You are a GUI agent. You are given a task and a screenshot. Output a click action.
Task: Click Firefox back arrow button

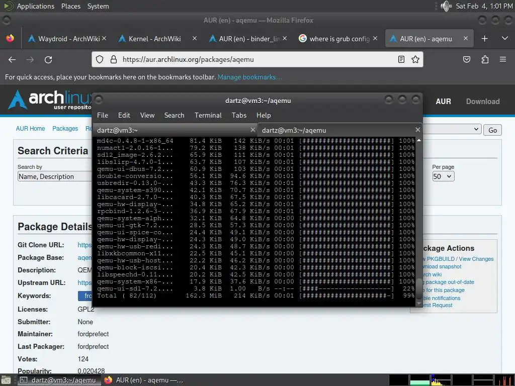click(x=12, y=60)
